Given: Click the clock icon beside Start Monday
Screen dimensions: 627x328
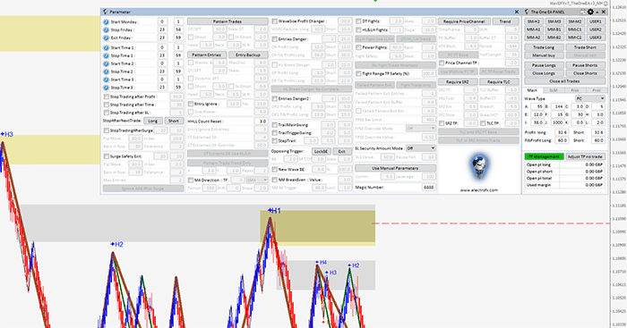Looking at the screenshot, I should (106, 22).
